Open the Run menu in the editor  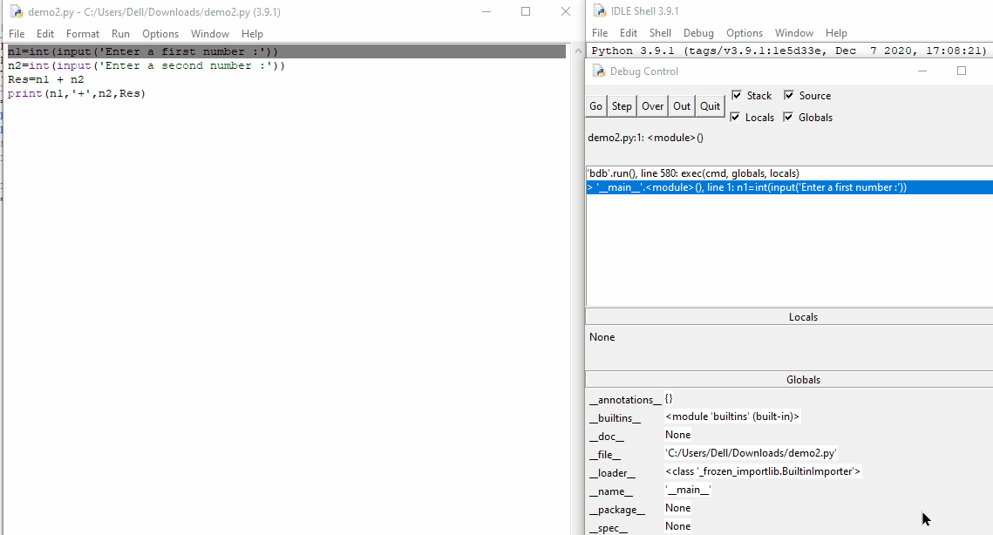120,34
